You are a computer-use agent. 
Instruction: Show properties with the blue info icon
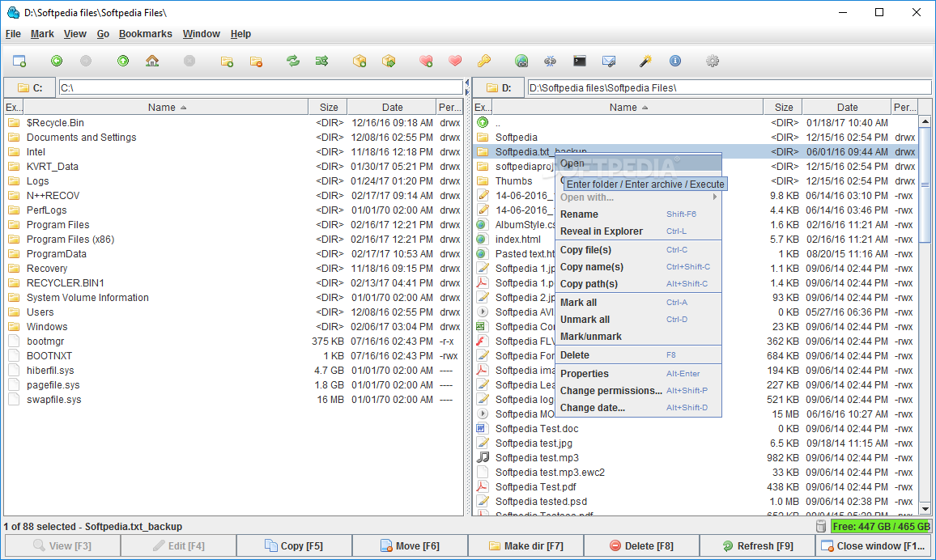[675, 61]
